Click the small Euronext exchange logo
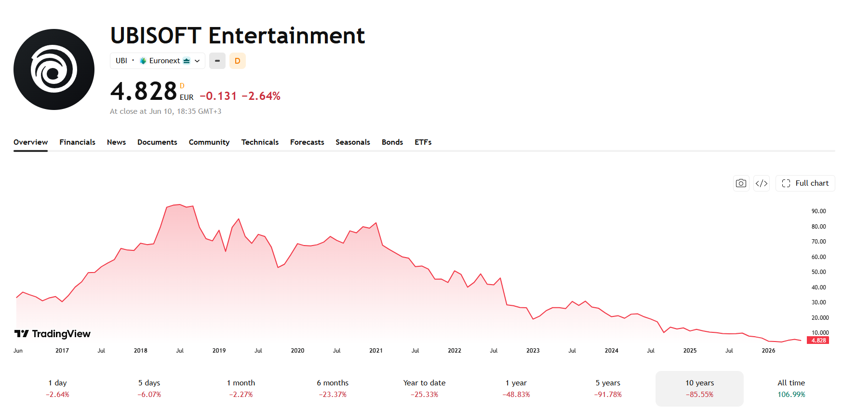Viewport: 843px width, 410px height. [143, 61]
